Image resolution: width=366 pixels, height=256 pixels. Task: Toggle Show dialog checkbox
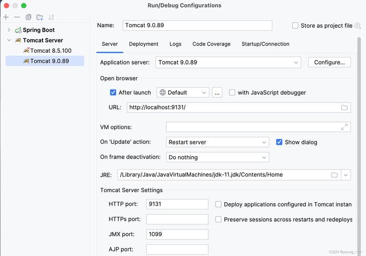coord(279,142)
